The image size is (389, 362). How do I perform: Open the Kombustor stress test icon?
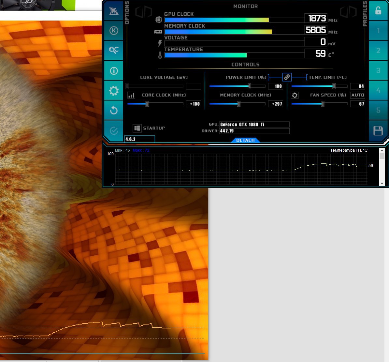coord(114,31)
